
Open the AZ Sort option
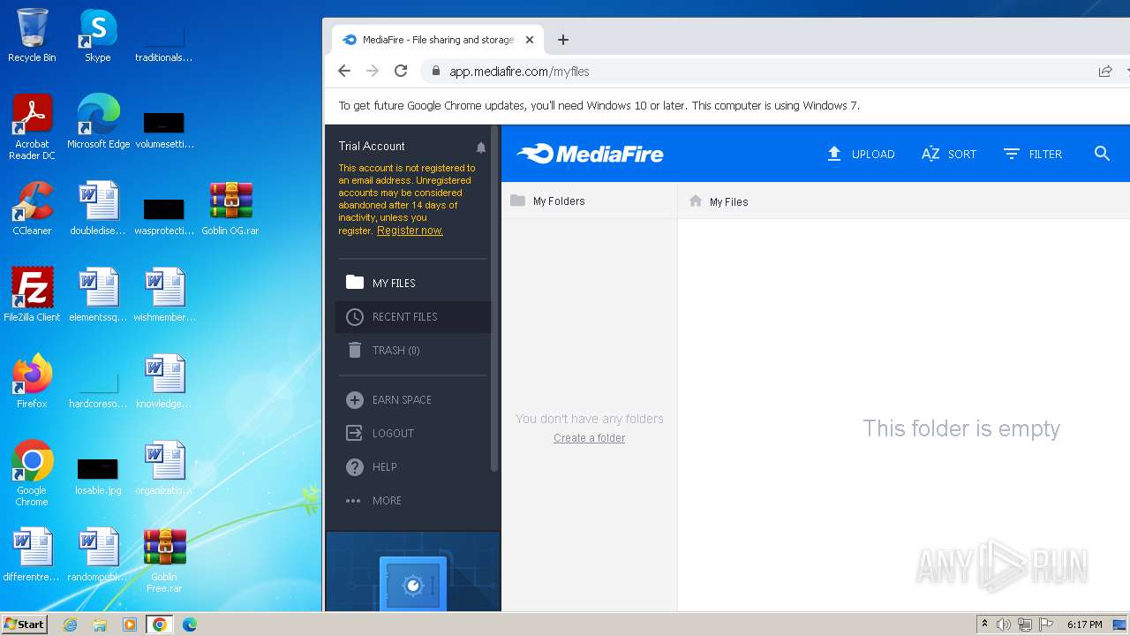[949, 154]
